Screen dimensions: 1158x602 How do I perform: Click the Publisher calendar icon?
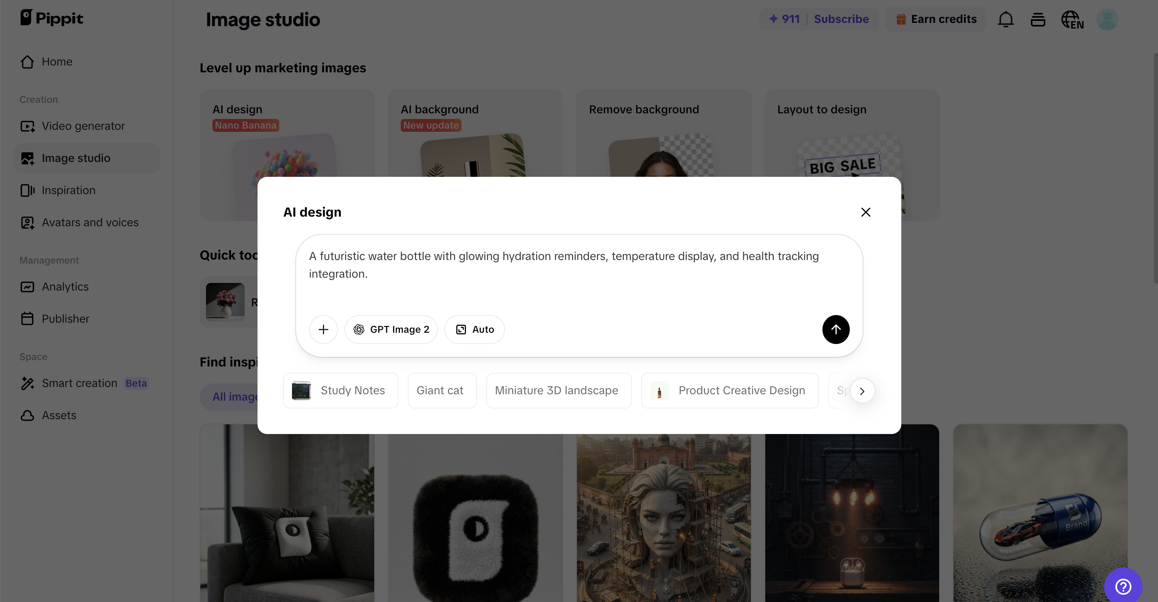27,319
